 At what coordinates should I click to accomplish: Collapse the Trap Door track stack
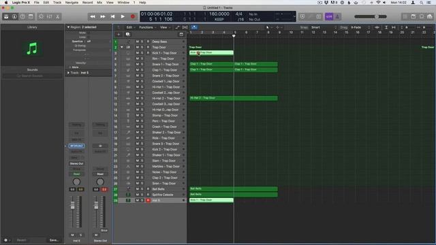(x=122, y=47)
